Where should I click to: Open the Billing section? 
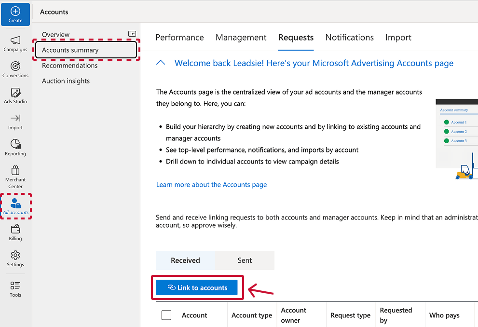(15, 233)
